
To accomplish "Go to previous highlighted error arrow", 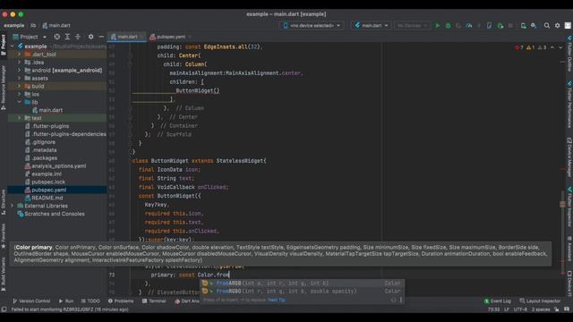I will pos(552,47).
